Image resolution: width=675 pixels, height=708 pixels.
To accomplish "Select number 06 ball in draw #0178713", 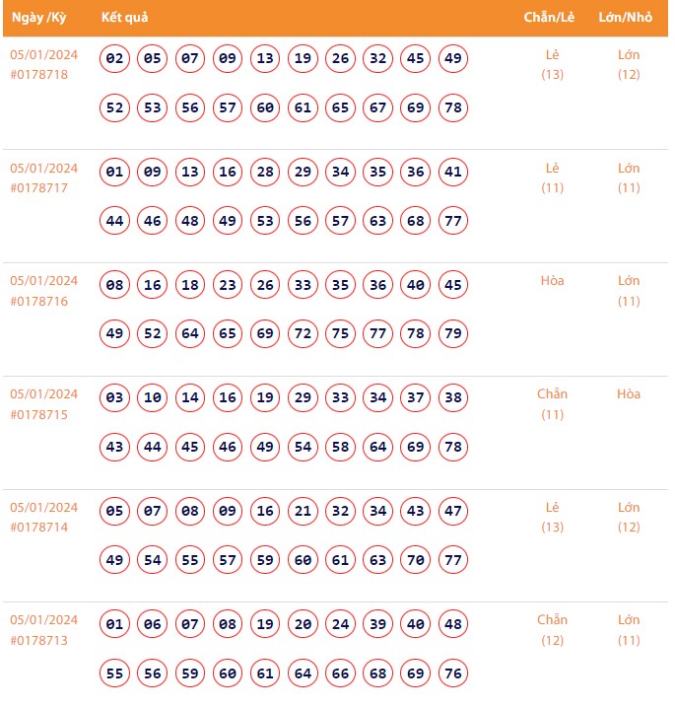I will click(153, 624).
